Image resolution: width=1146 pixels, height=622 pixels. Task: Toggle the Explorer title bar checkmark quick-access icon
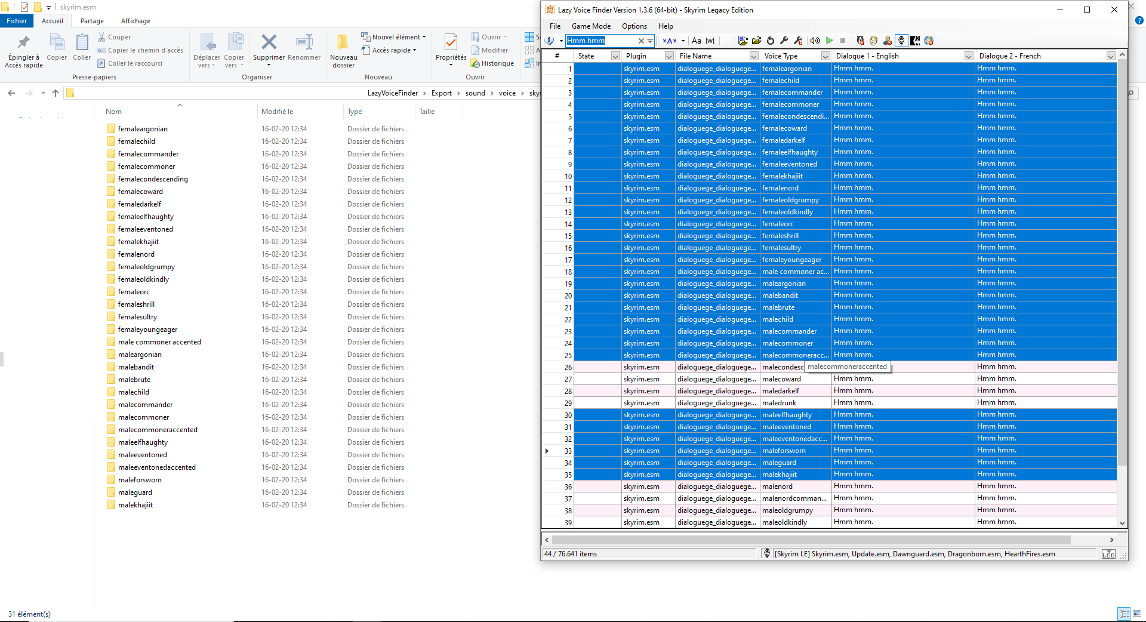[24, 7]
